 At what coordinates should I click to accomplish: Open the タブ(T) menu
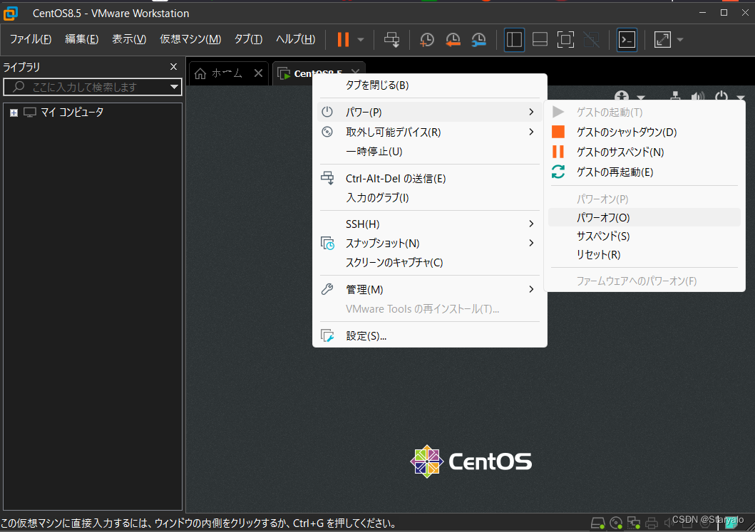(248, 39)
